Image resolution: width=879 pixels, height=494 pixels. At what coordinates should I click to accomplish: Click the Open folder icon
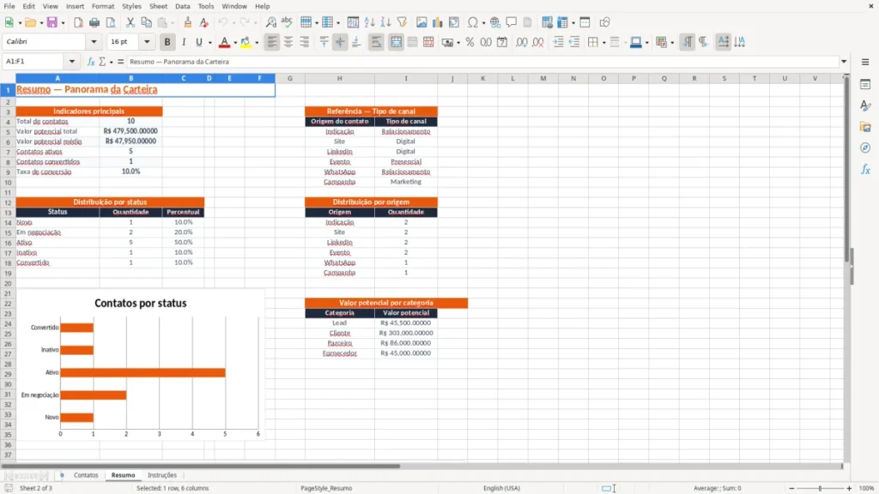tap(30, 22)
